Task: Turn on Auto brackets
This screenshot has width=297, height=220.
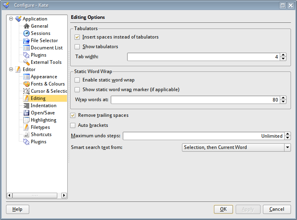Action: pyautogui.click(x=73, y=125)
